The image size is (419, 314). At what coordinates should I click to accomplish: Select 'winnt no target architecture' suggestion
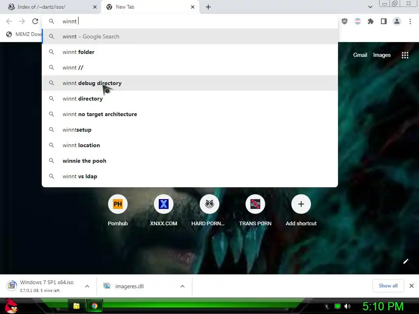click(x=190, y=114)
